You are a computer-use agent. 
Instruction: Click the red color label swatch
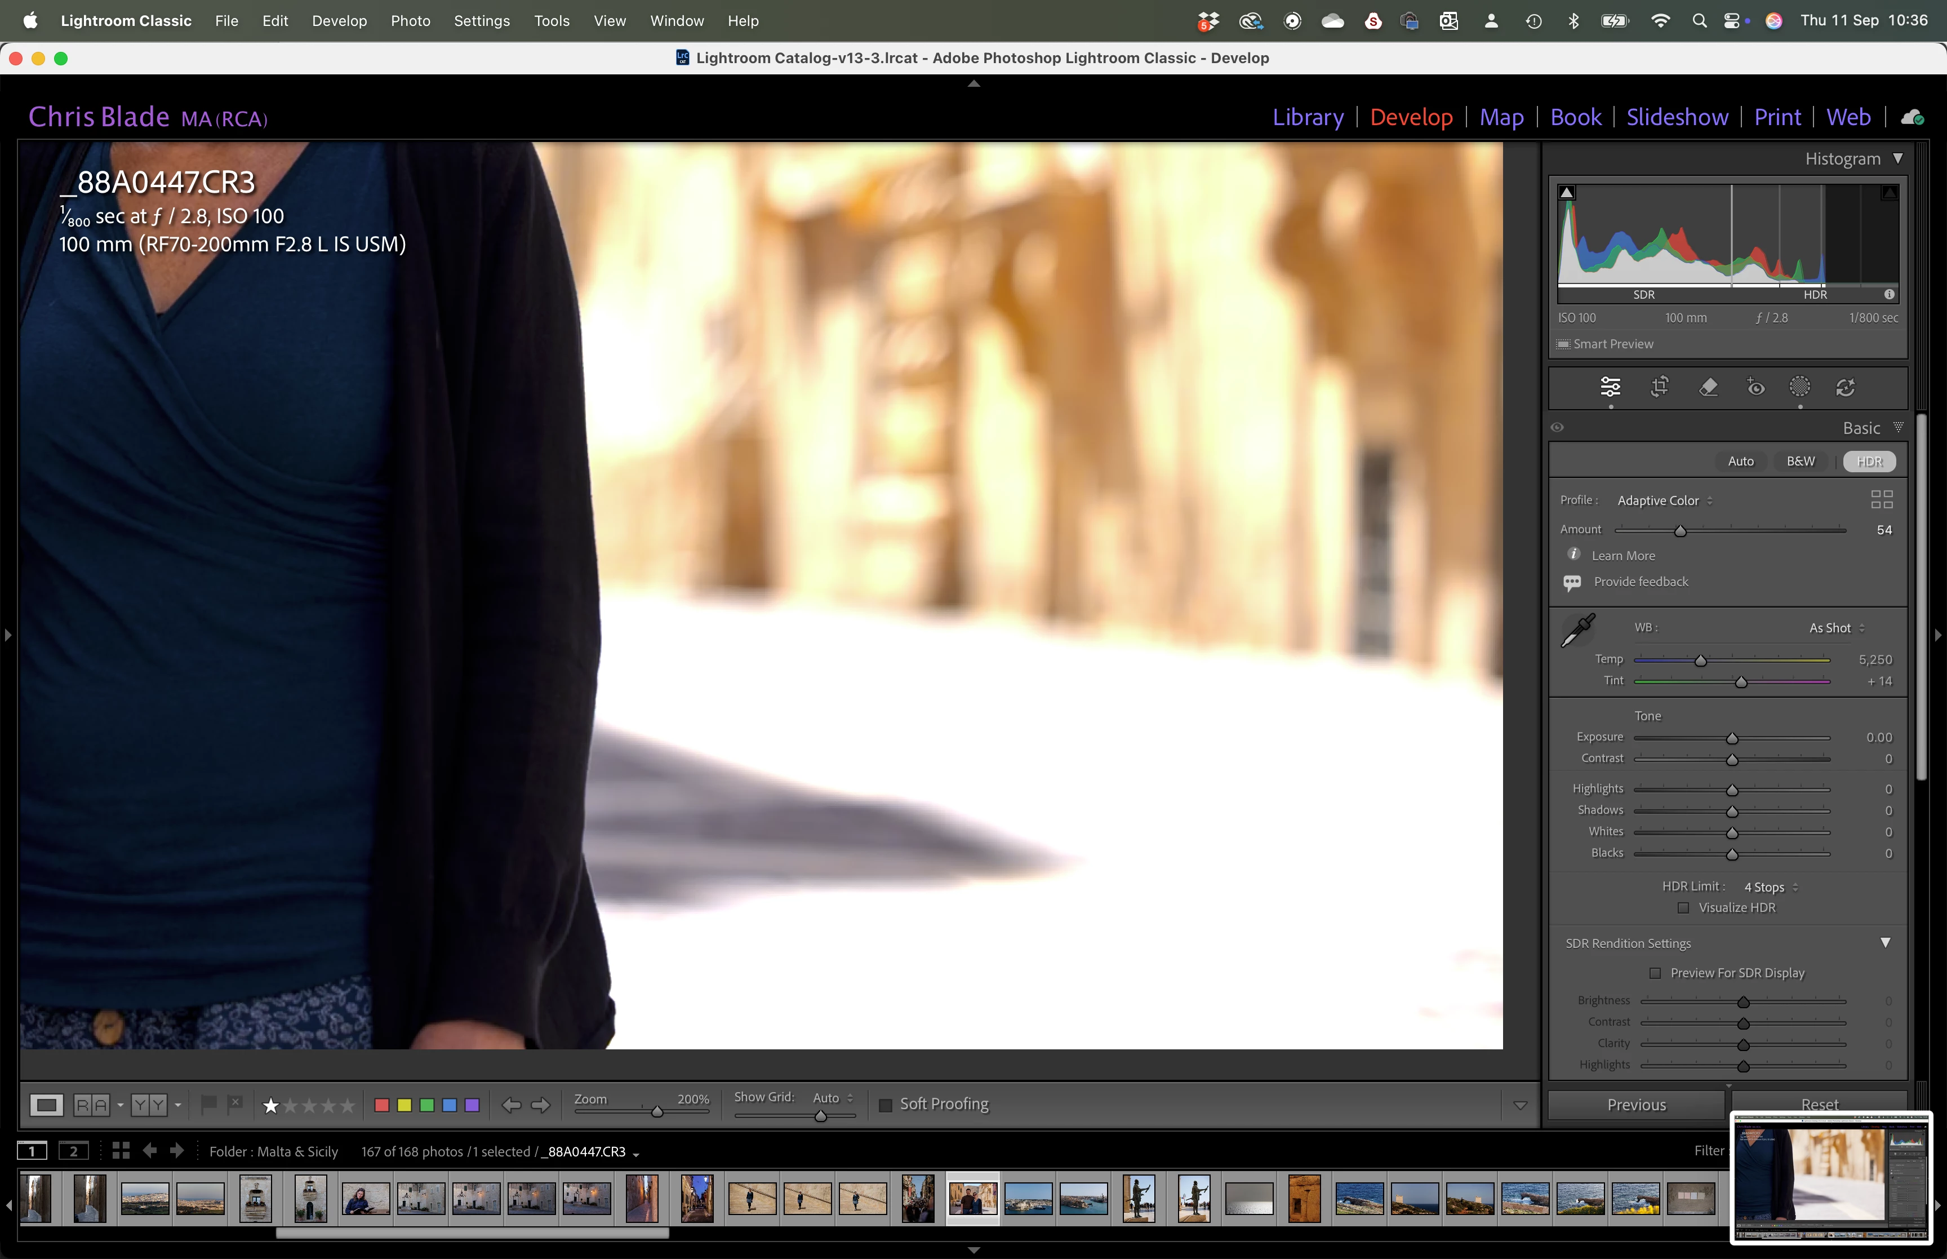click(x=381, y=1105)
